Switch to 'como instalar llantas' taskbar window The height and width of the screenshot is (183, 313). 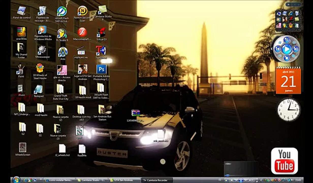point(59,180)
